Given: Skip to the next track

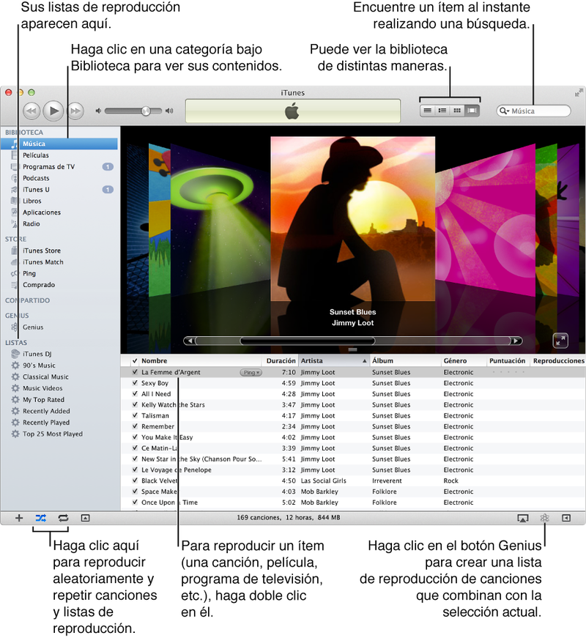Looking at the screenshot, I should (75, 111).
